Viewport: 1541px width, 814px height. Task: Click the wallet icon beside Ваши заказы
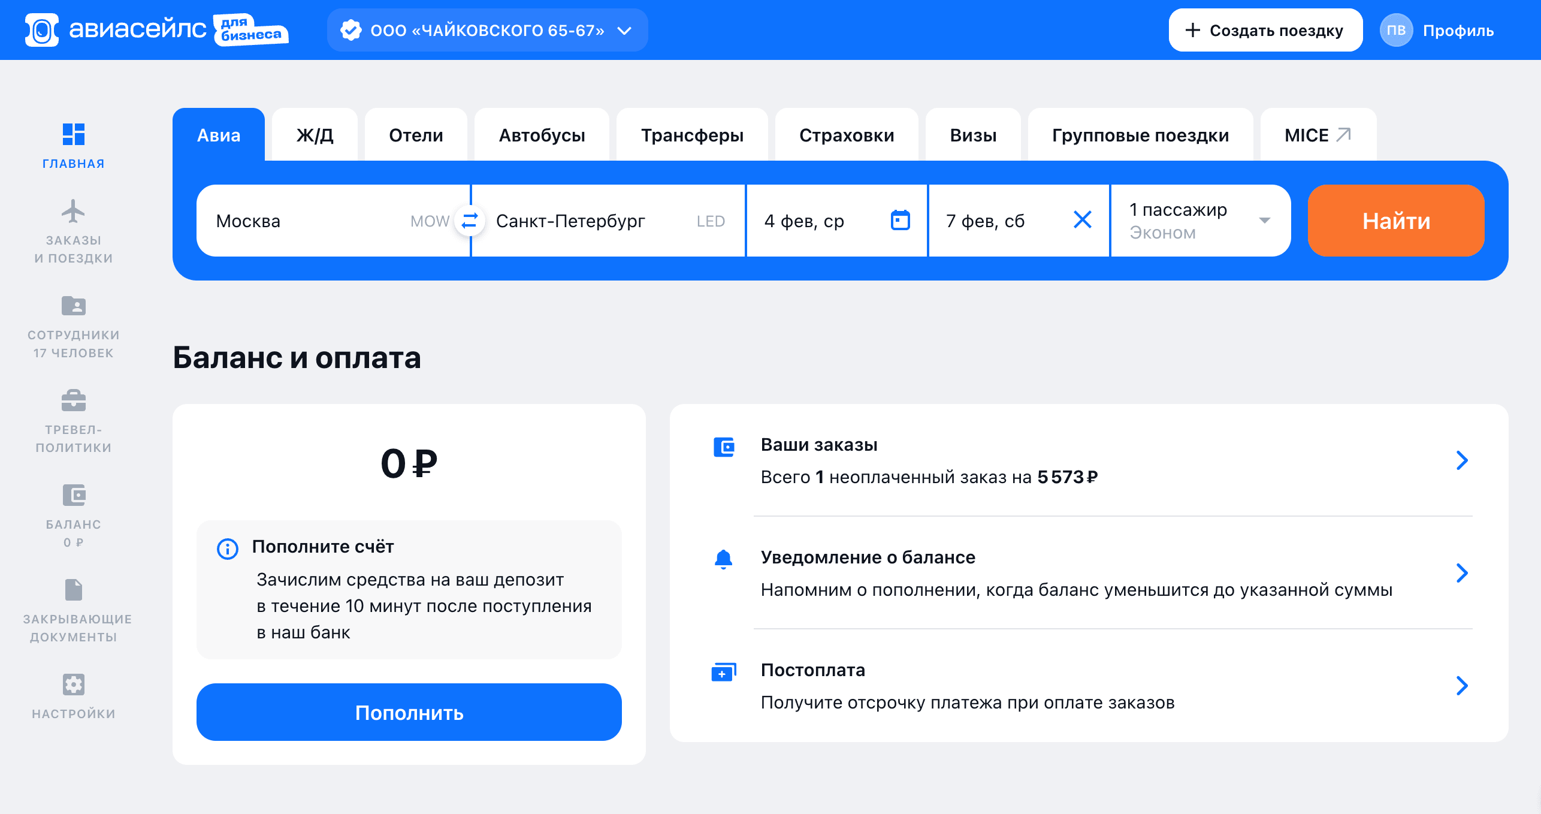tap(724, 447)
